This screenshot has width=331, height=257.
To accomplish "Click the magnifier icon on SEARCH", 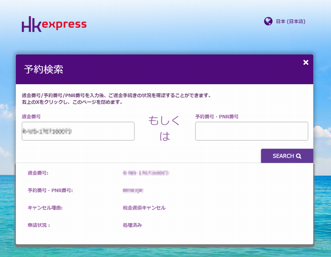I will 299,156.
